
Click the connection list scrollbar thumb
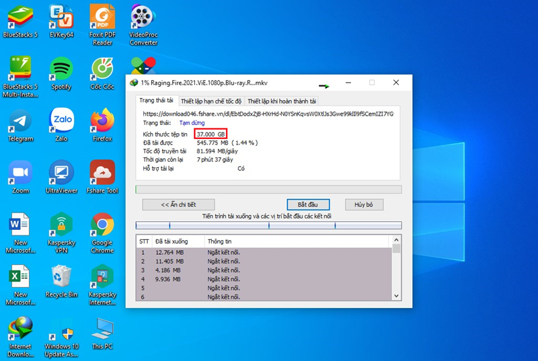396,249
